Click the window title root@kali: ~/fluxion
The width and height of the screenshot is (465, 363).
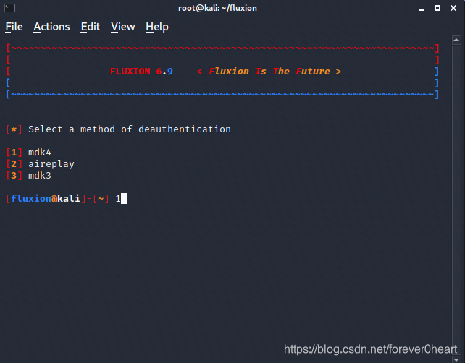click(217, 8)
